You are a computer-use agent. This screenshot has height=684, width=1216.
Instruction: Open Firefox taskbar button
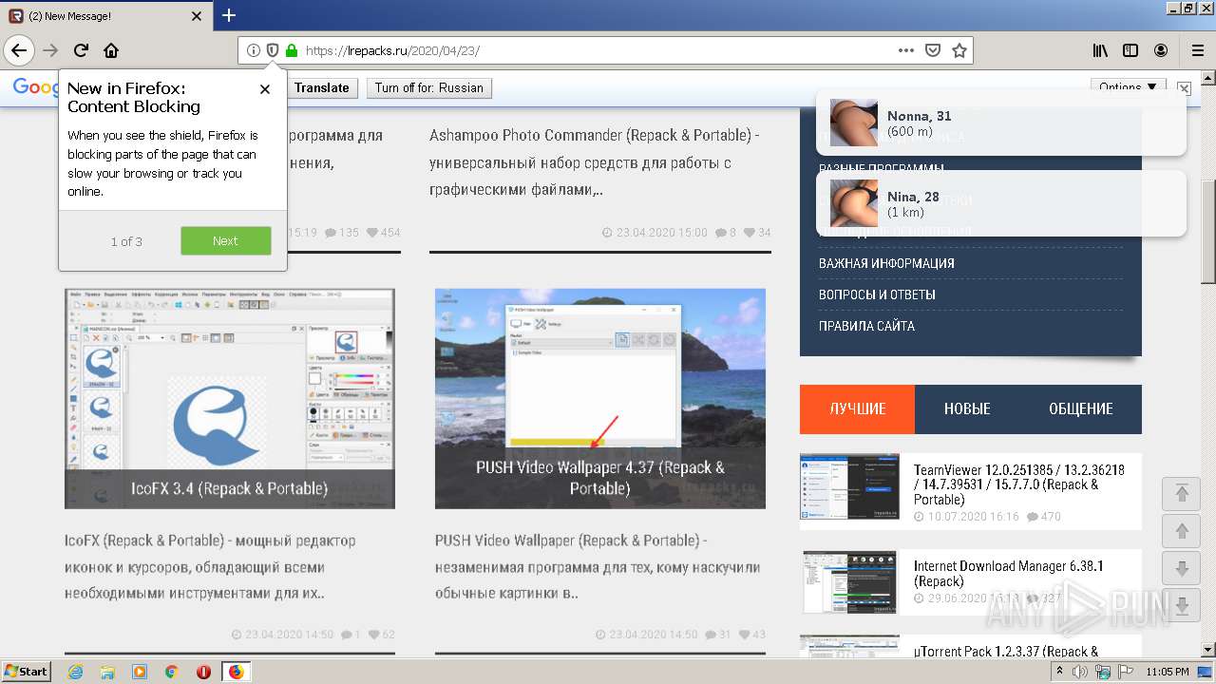(x=236, y=672)
